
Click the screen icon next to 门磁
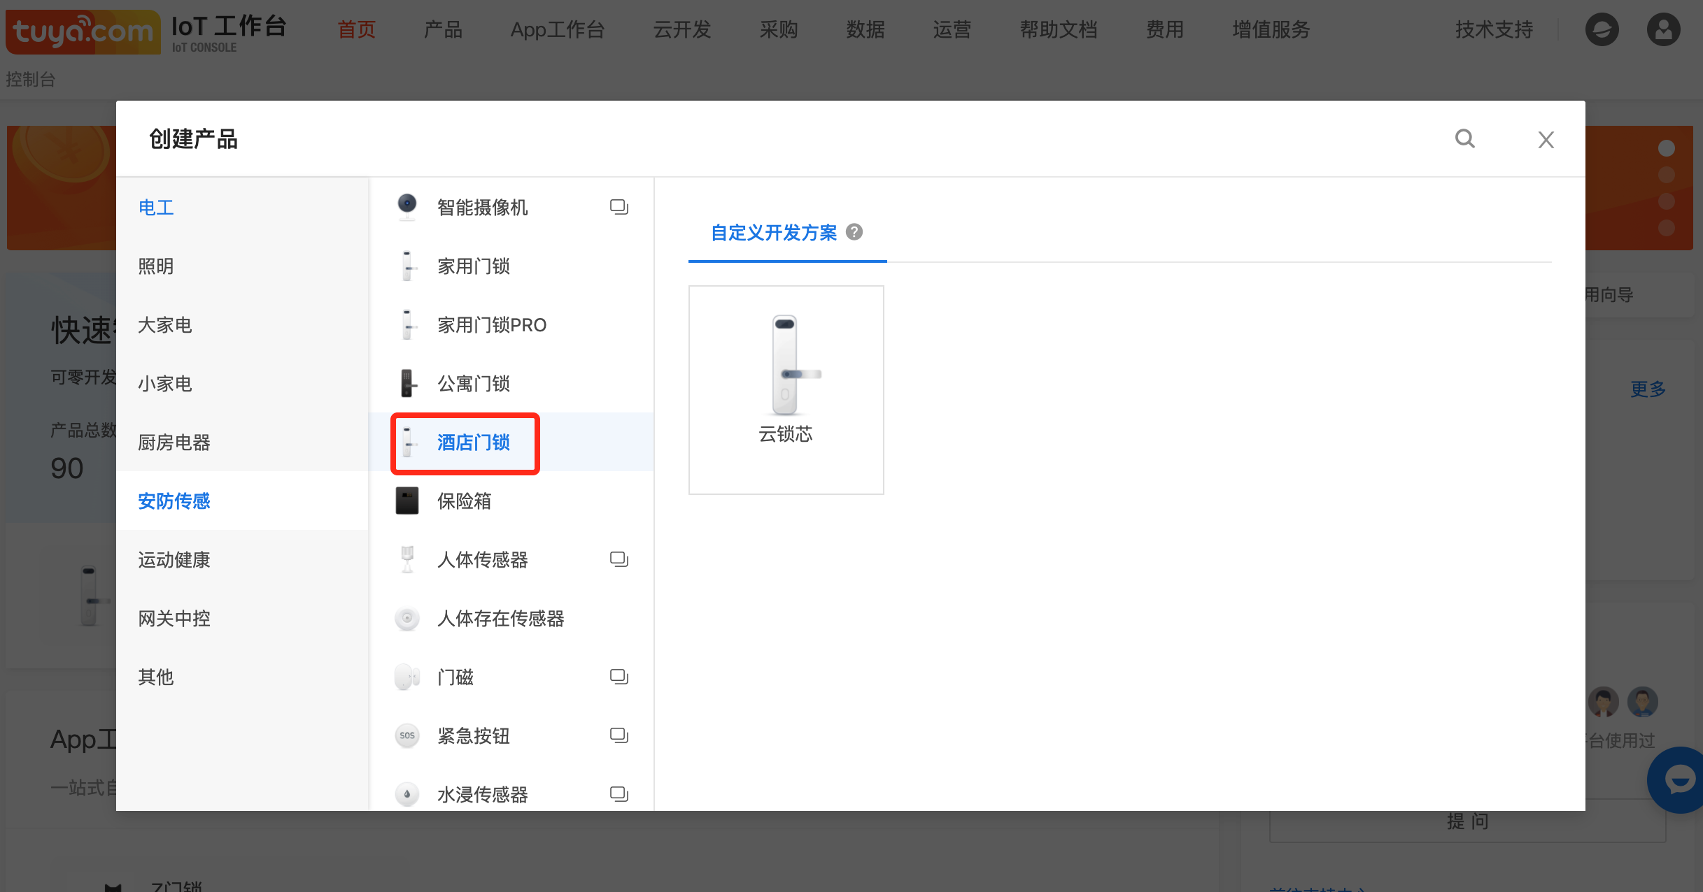point(619,677)
